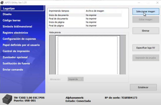Close the APD5 Utility window
This screenshot has height=105, width=161.
157,3
